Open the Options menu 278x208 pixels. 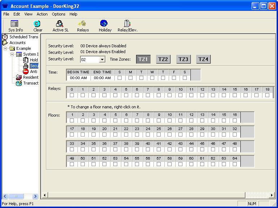click(x=59, y=14)
